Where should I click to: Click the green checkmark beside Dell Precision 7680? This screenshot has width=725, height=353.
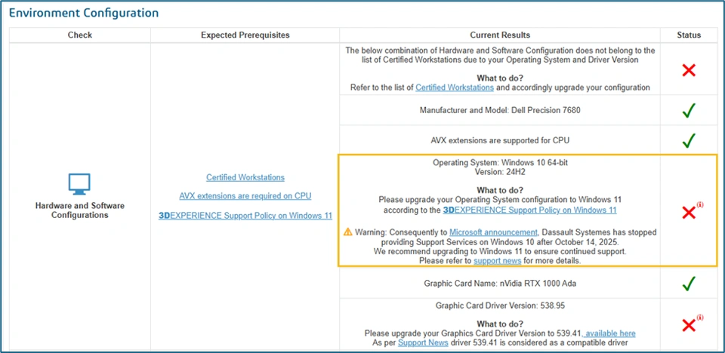689,110
